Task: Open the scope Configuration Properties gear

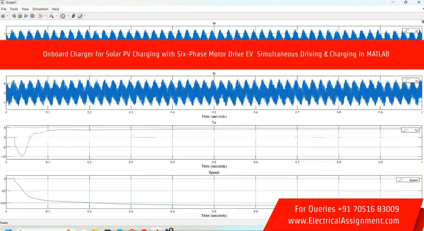Action: pyautogui.click(x=3, y=16)
